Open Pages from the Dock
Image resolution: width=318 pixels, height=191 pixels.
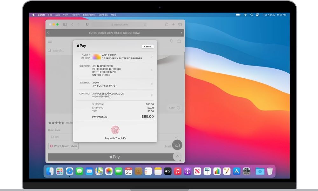227,171
